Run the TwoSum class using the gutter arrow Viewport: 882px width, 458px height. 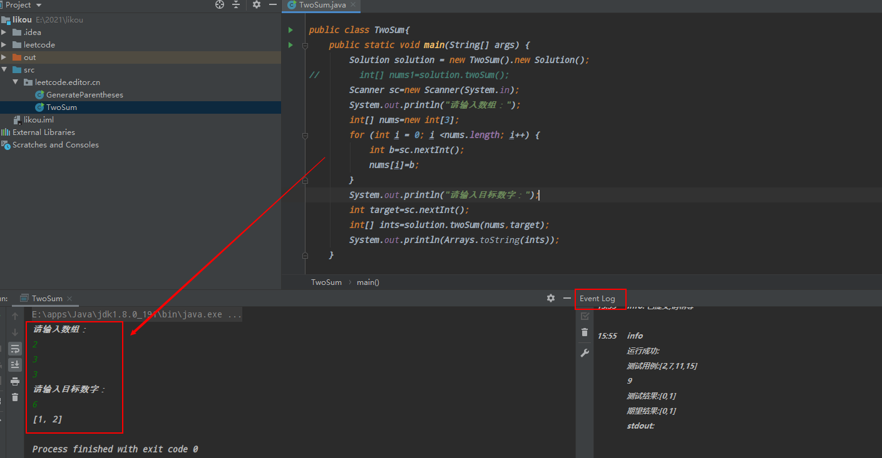(x=290, y=30)
